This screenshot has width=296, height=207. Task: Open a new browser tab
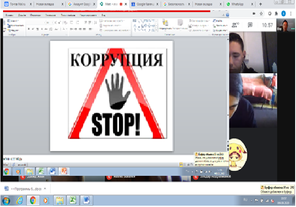click(x=260, y=3)
